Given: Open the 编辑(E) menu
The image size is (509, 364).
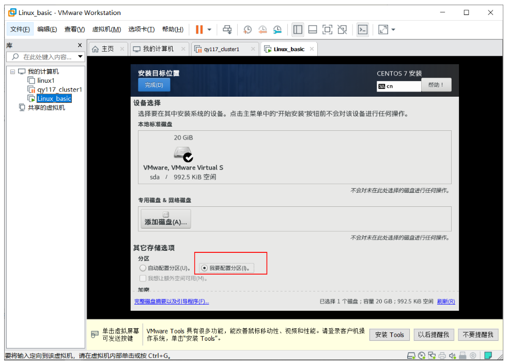Looking at the screenshot, I should (x=47, y=29).
